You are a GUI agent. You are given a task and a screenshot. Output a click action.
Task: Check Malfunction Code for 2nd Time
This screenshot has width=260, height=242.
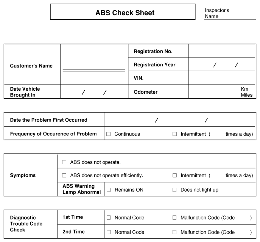click(174, 232)
